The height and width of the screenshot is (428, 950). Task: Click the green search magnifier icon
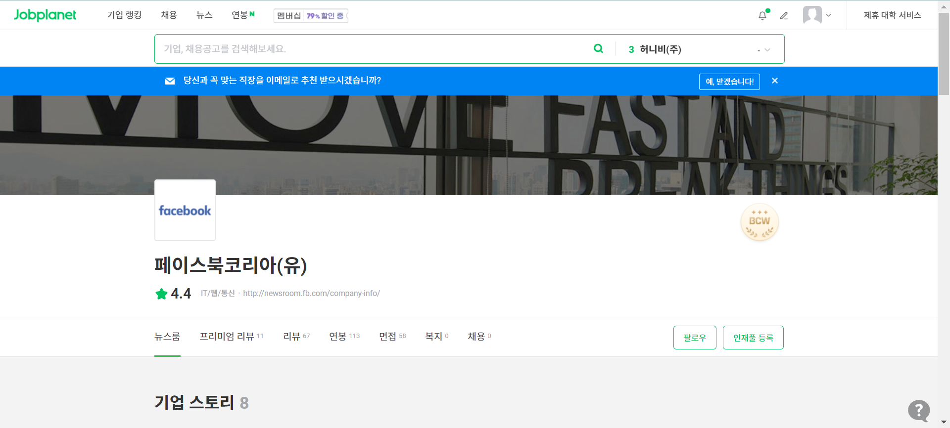598,48
